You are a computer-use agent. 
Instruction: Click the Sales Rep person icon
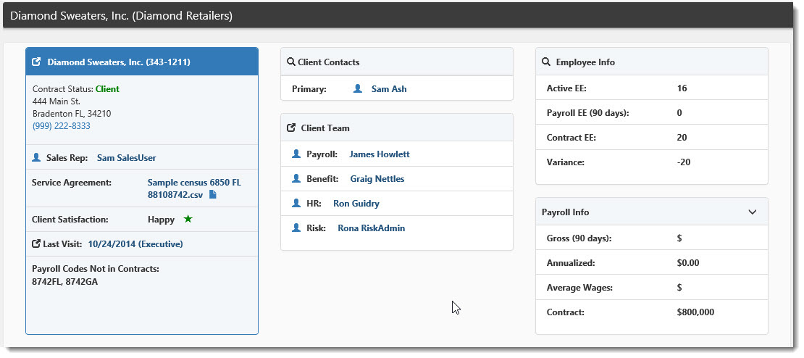point(36,158)
